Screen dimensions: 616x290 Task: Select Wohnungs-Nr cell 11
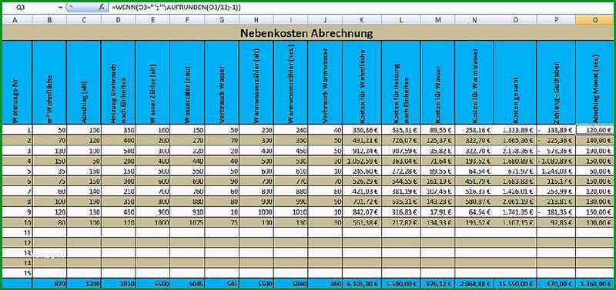tap(17, 232)
